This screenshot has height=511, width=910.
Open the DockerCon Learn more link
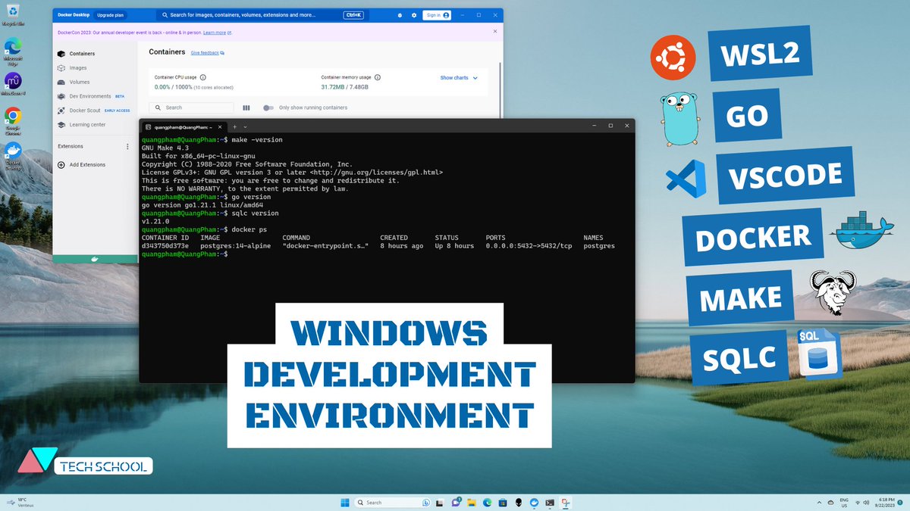click(217, 33)
